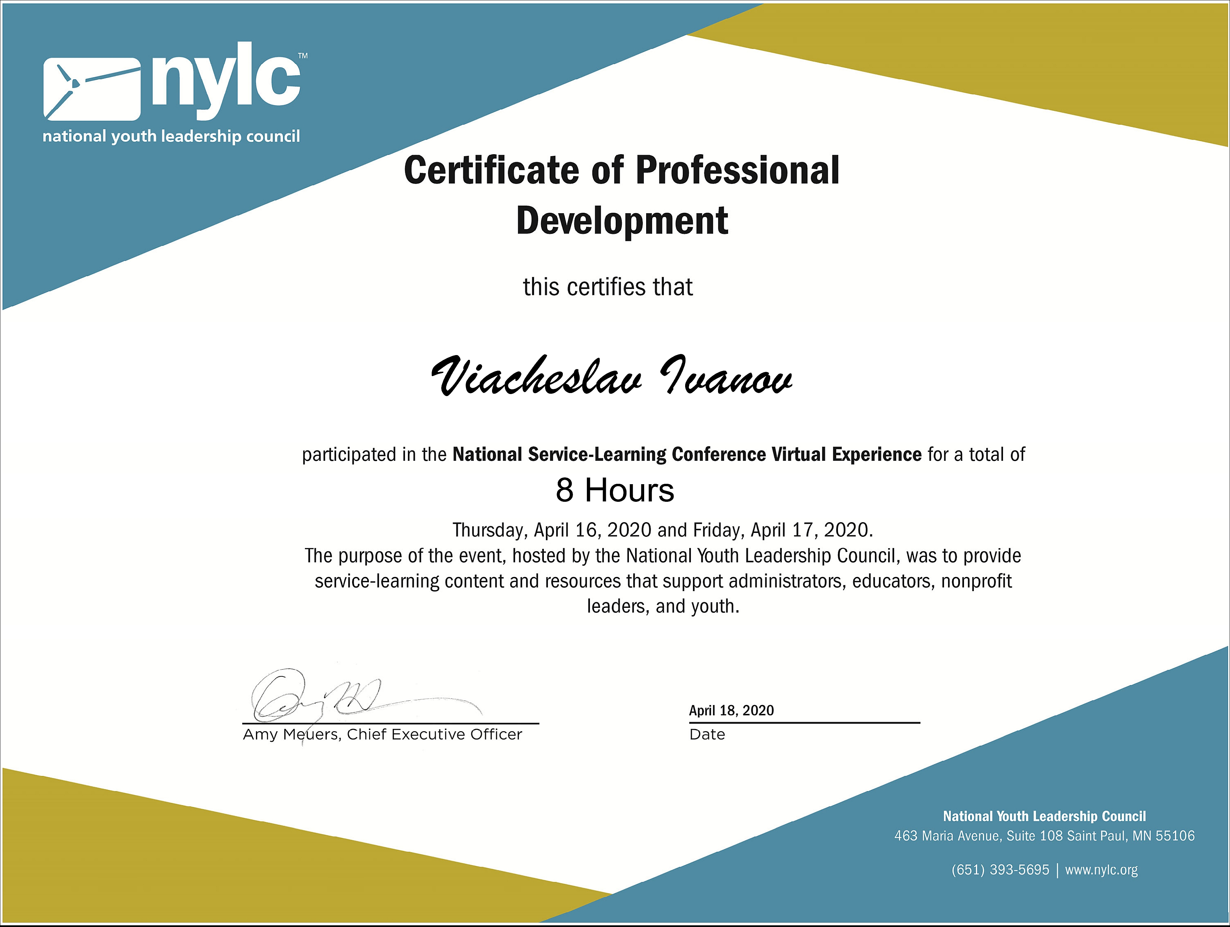Click the April 18, 2020 date field
The height and width of the screenshot is (927, 1230).
click(731, 711)
